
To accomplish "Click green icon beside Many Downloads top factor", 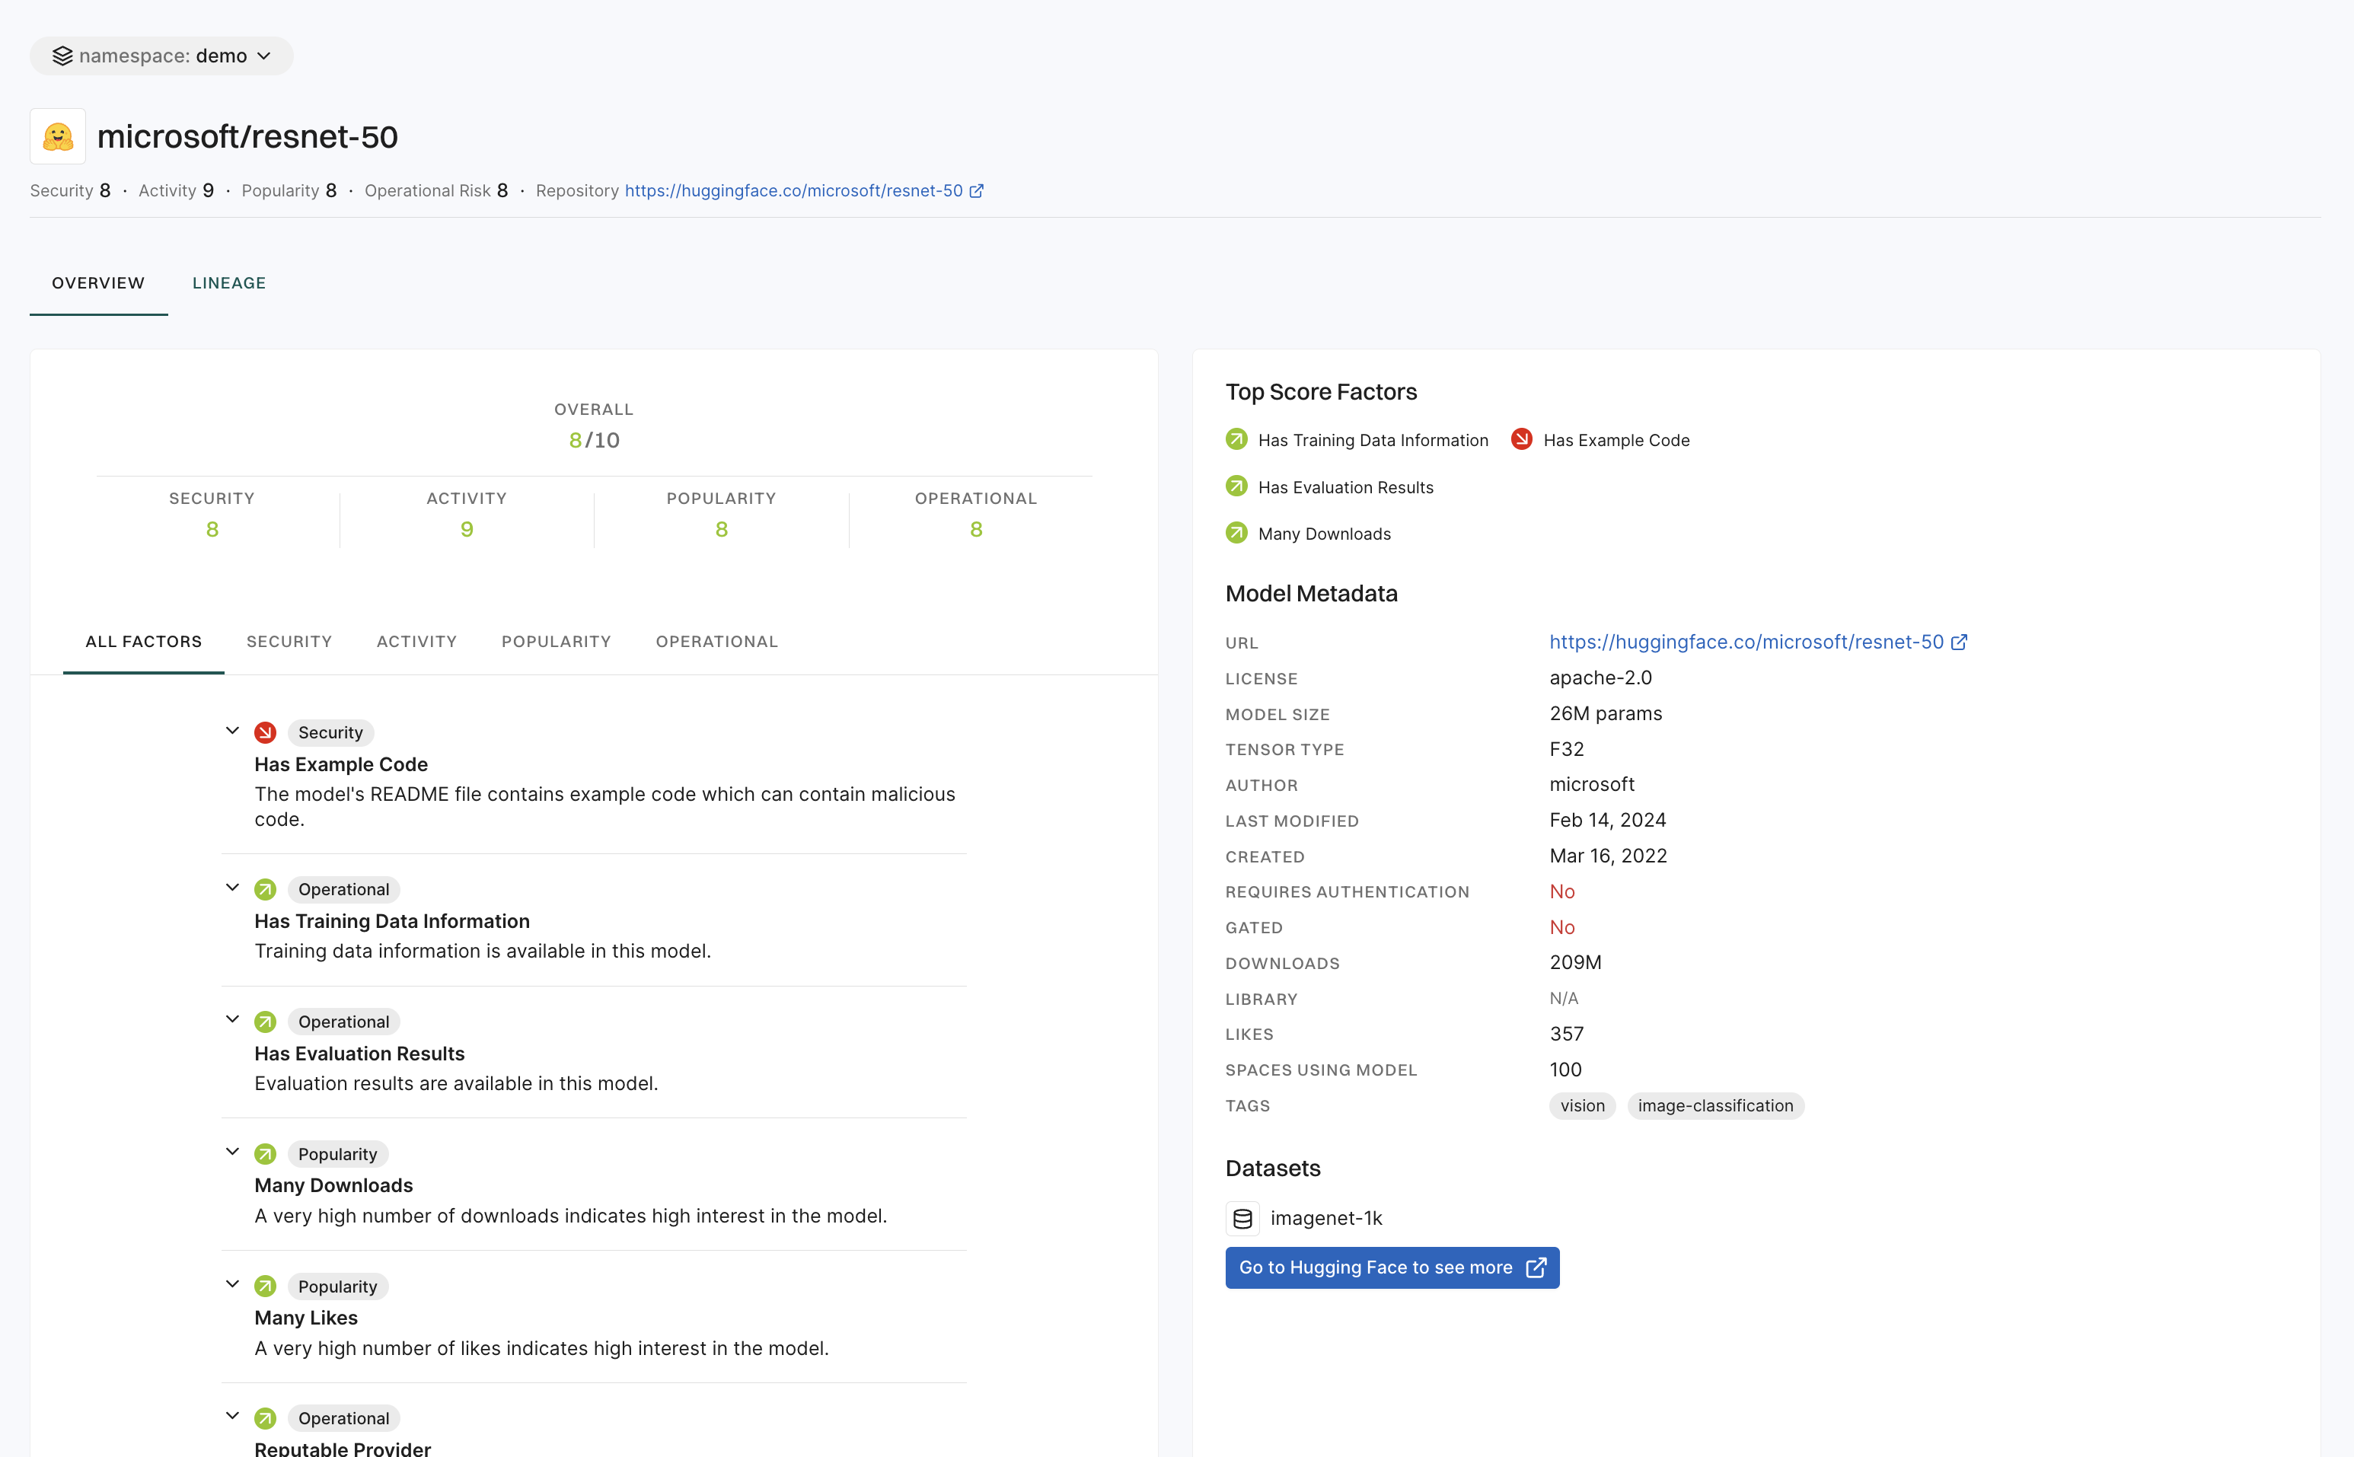I will 1236,533.
